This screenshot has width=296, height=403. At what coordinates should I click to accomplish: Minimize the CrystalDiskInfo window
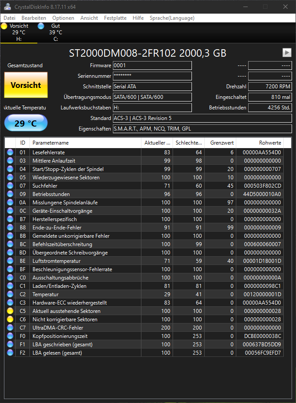pos(245,7)
